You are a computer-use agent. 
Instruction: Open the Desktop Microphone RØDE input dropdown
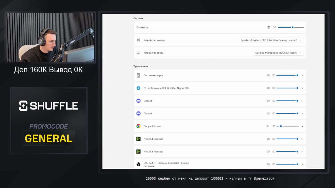278,53
